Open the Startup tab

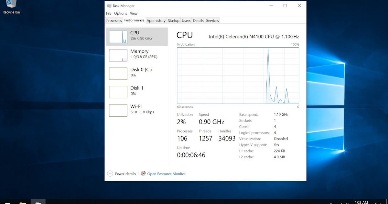(x=174, y=20)
